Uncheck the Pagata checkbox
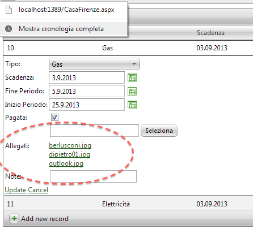Viewport: 253px width, 229px height. coord(54,117)
